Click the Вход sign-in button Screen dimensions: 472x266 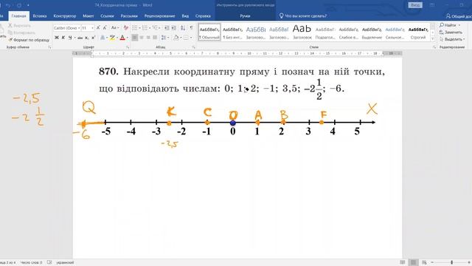point(415,5)
